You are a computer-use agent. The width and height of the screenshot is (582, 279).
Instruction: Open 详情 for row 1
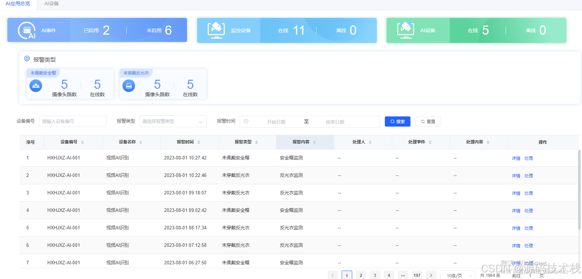coord(516,158)
